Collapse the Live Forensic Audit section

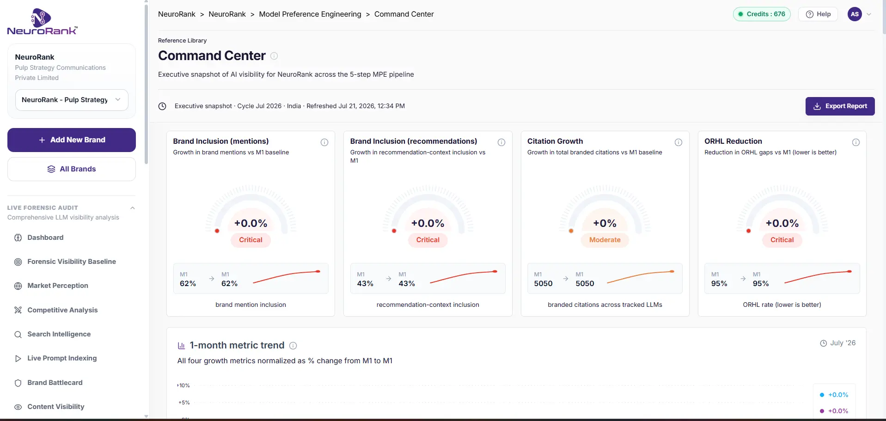click(x=133, y=208)
